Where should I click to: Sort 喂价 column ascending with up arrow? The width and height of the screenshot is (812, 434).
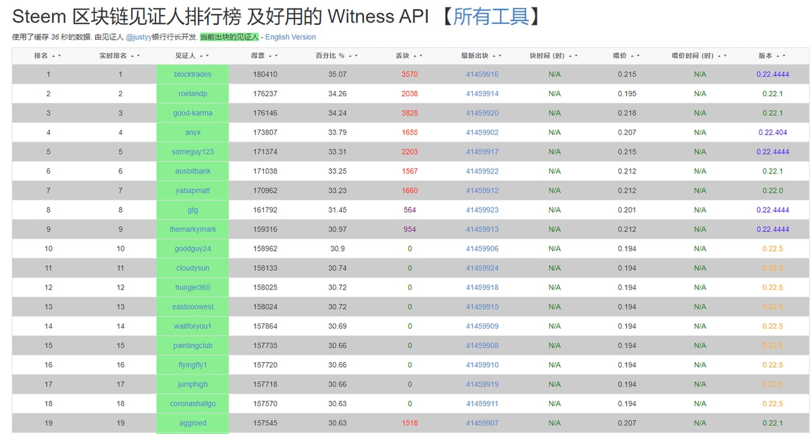point(632,56)
